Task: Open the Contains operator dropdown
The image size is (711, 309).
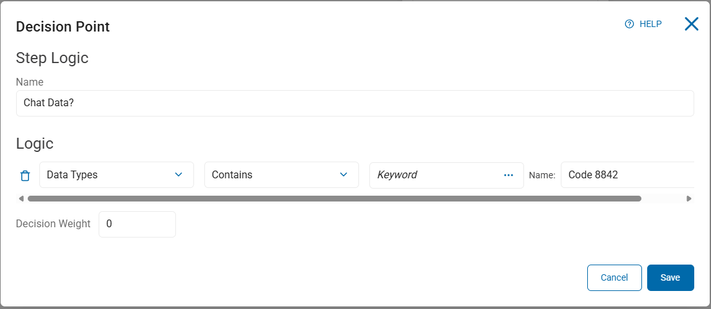Action: click(x=275, y=175)
